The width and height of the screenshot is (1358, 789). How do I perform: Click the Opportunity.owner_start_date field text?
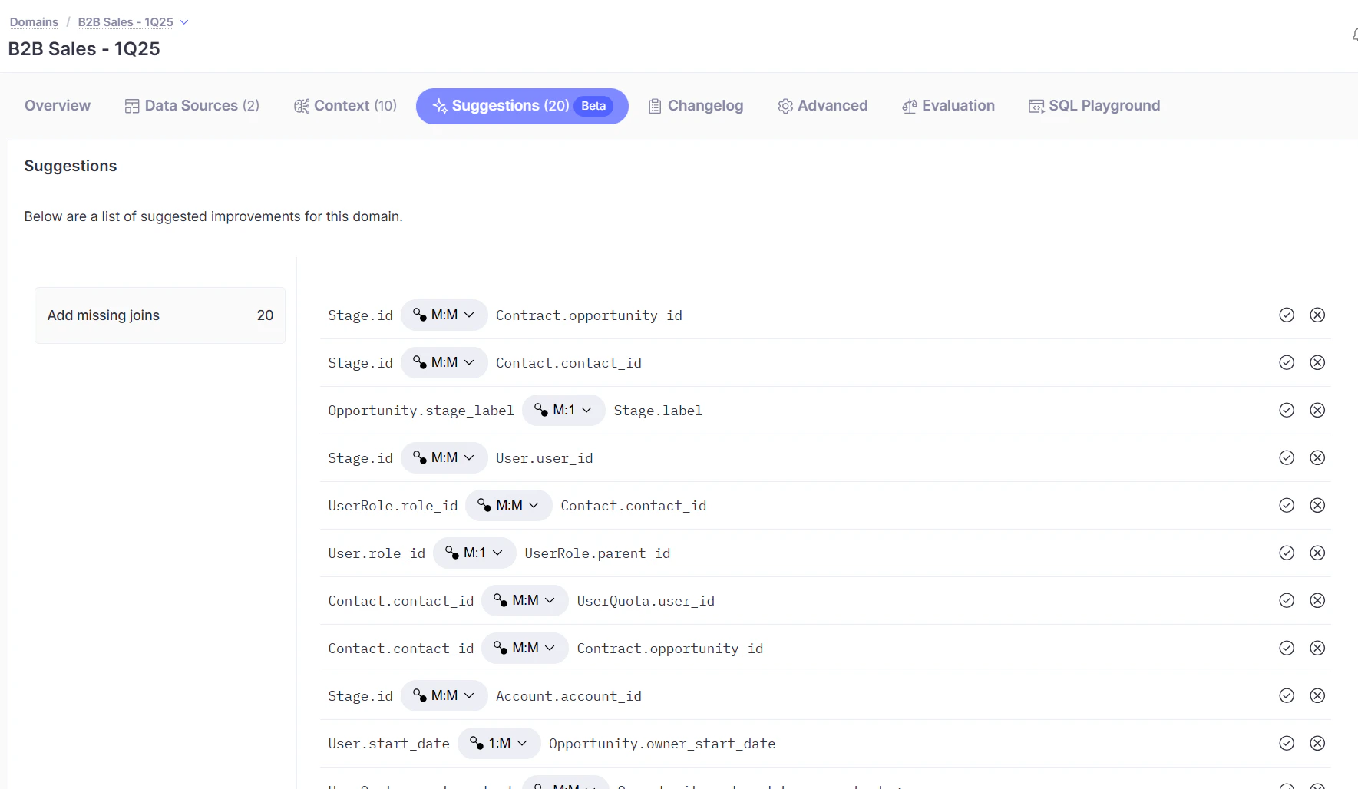tap(662, 744)
